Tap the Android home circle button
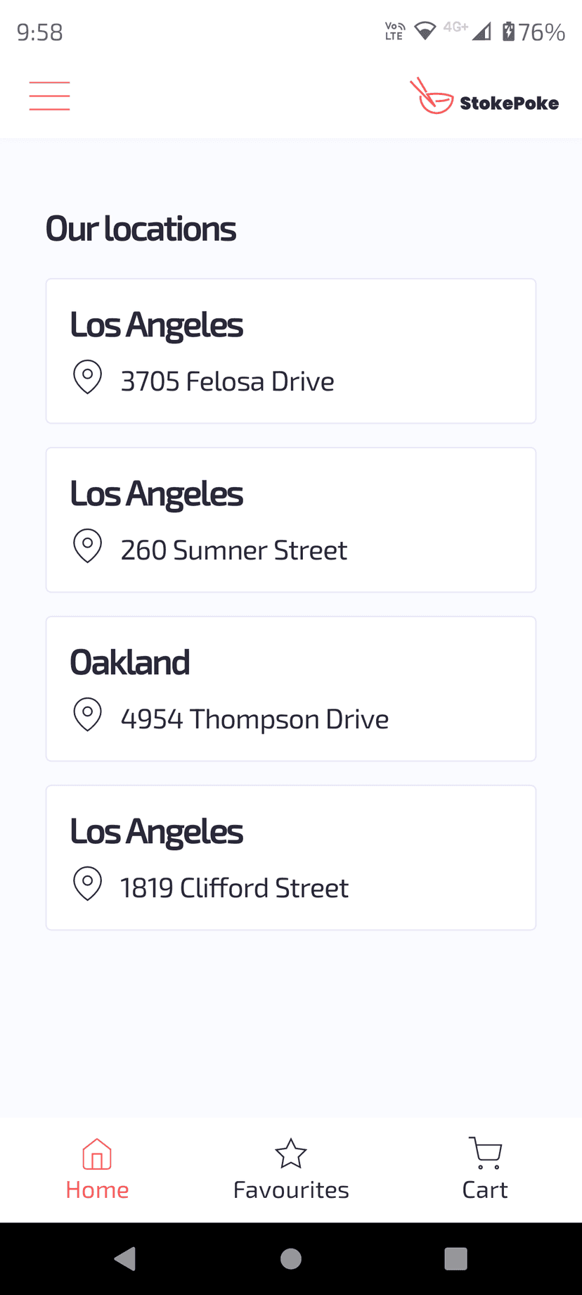 [291, 1258]
